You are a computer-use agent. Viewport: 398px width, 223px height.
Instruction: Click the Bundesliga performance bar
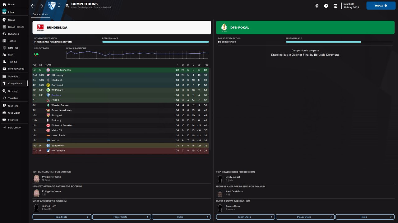point(155,42)
